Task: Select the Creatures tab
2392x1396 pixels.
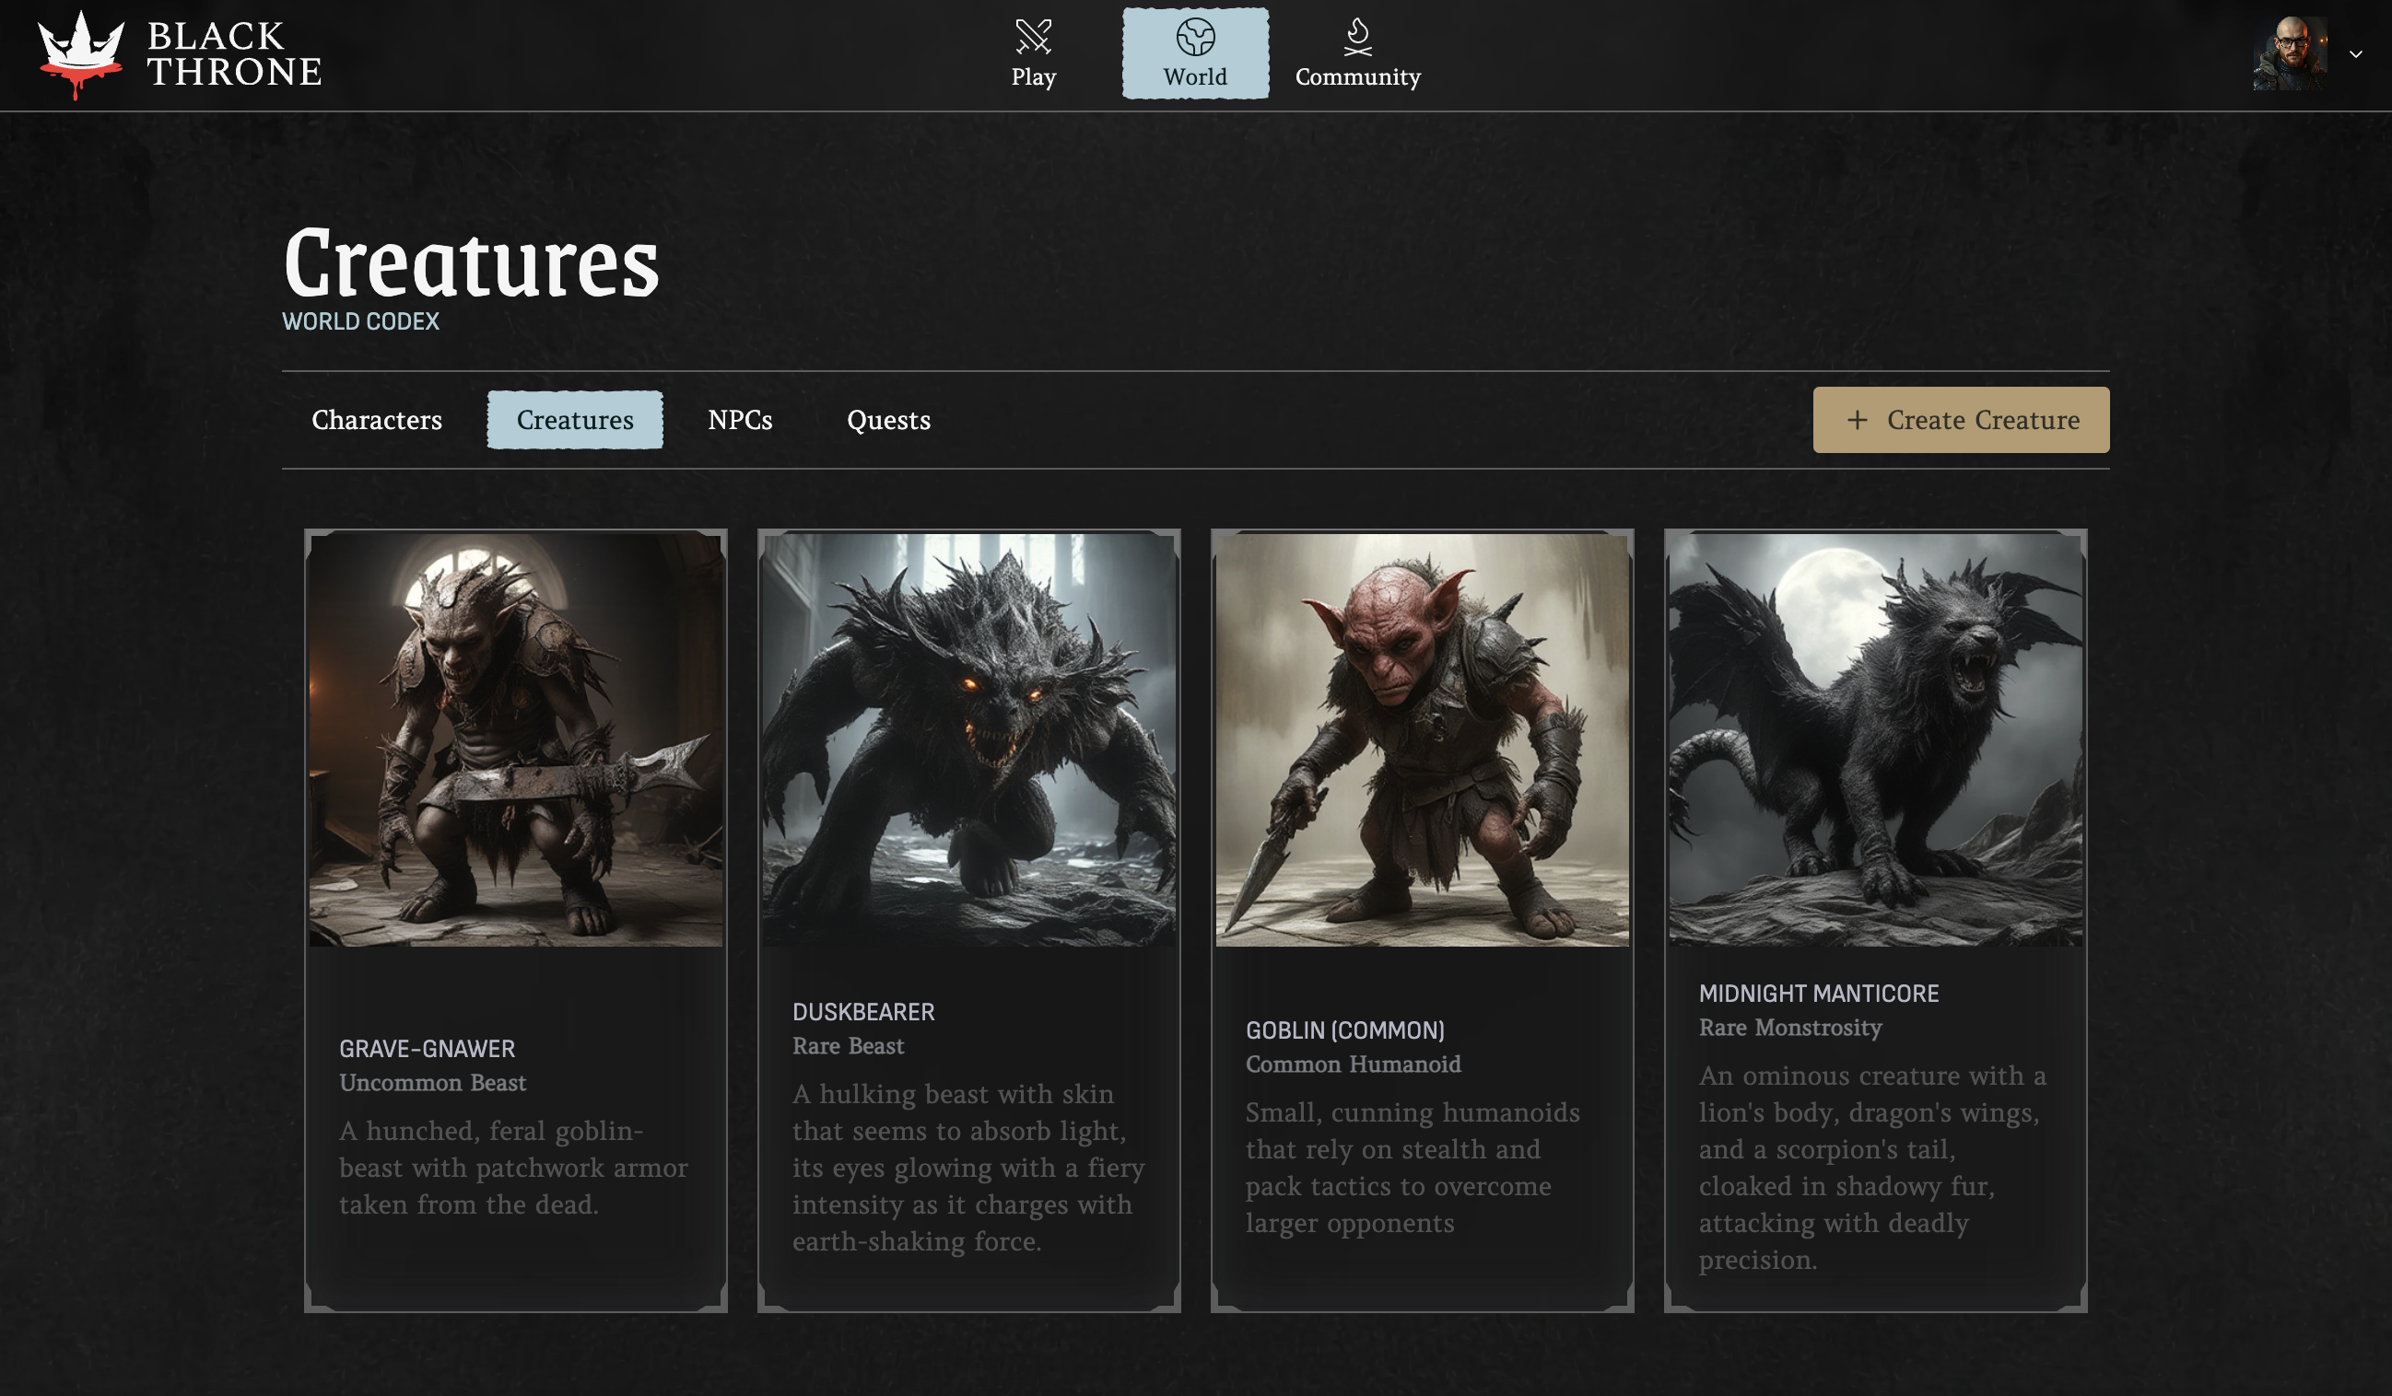Action: pyautogui.click(x=573, y=420)
